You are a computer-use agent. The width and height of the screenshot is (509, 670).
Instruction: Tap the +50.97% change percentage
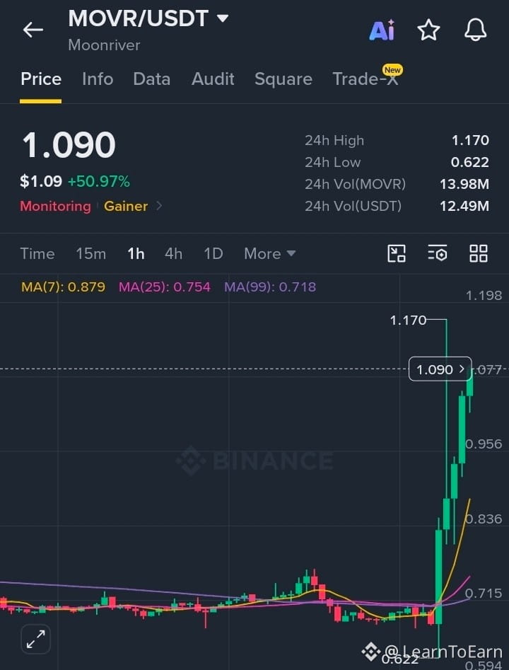[99, 182]
